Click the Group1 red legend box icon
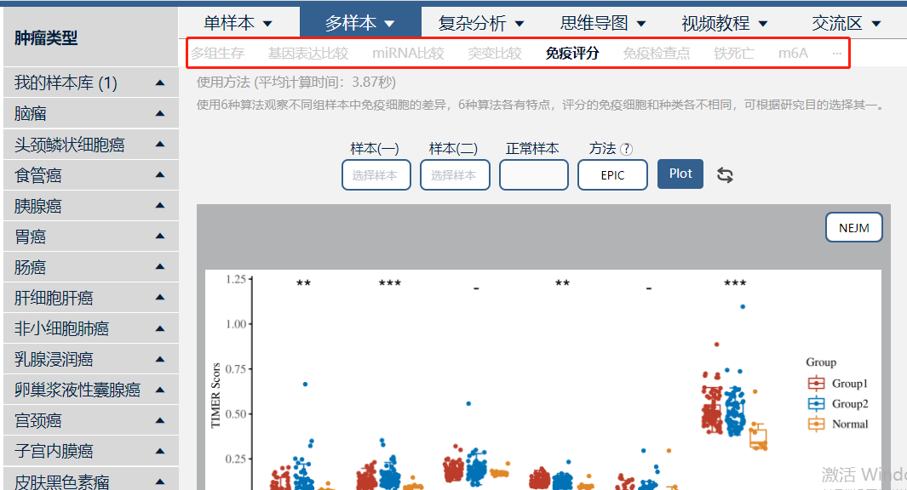Viewport: 907px width, 490px height. [x=816, y=383]
